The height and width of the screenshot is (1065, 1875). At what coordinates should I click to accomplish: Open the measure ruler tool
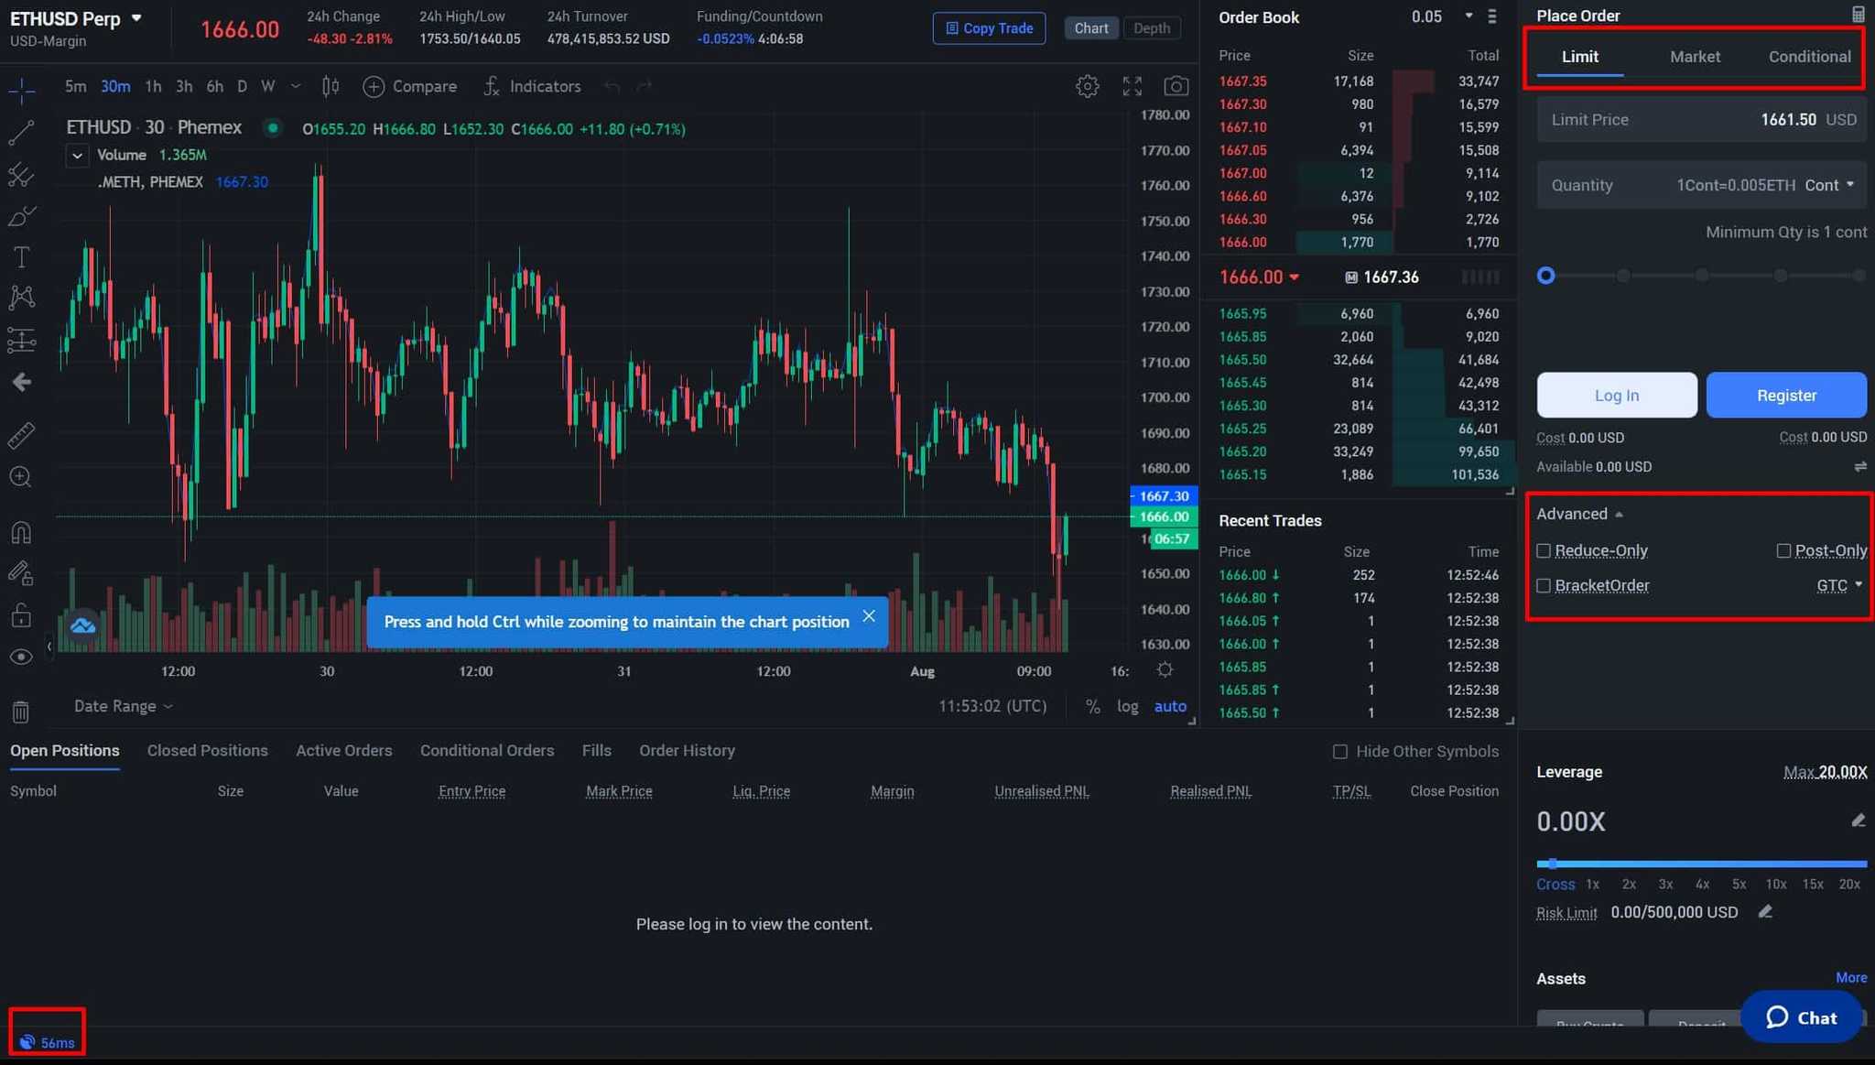(20, 435)
